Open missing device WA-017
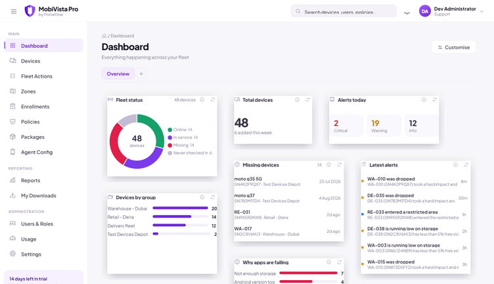Image resolution: width=494 pixels, height=284 pixels. tap(287, 231)
